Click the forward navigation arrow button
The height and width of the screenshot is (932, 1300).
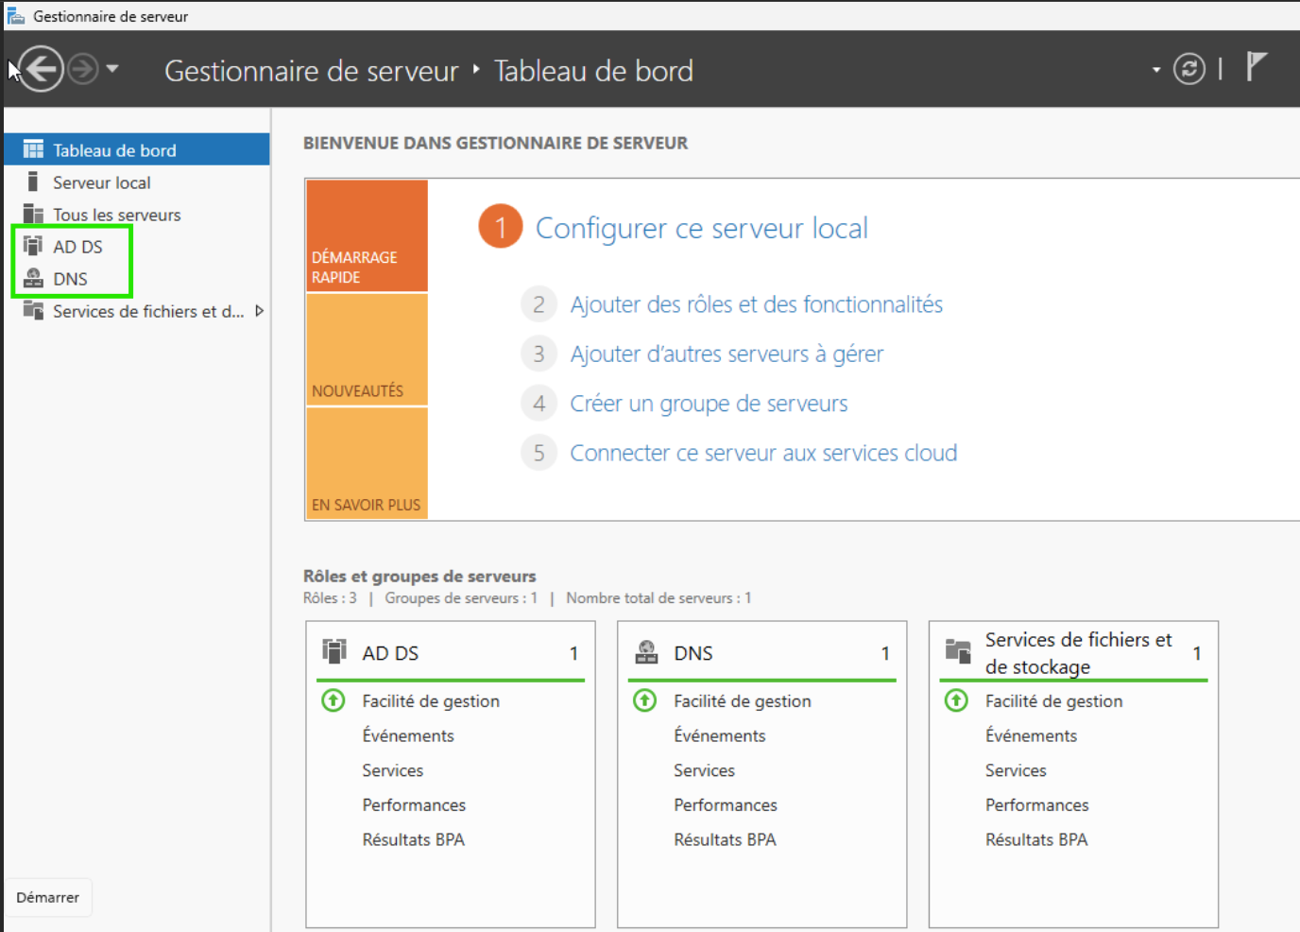(x=83, y=69)
